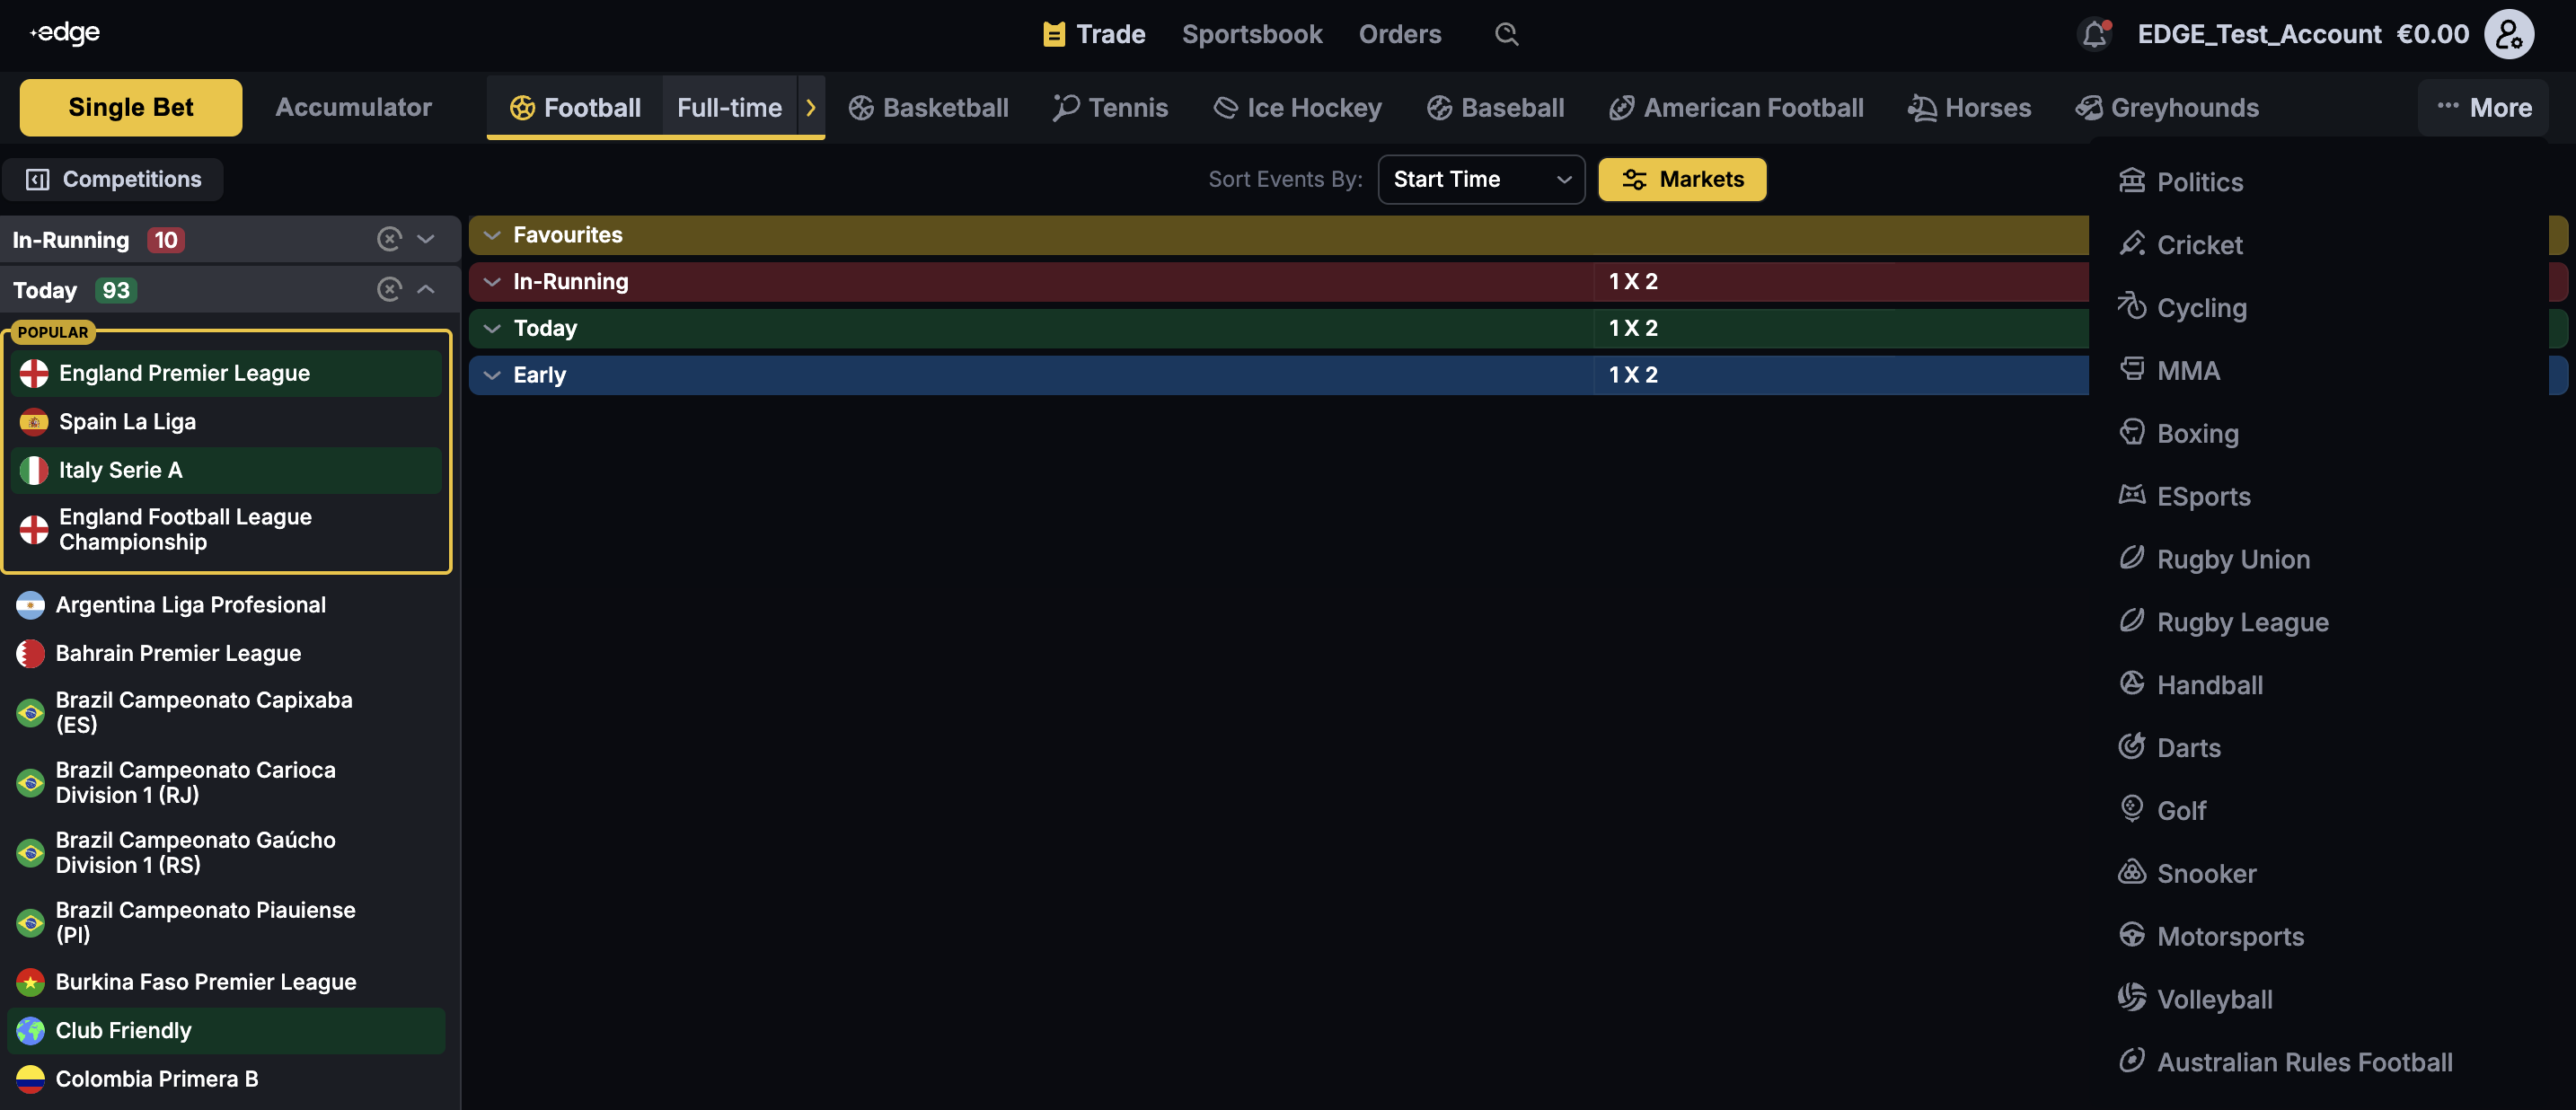2576x1110 pixels.
Task: Collapse the Favourites section
Action: [492, 235]
